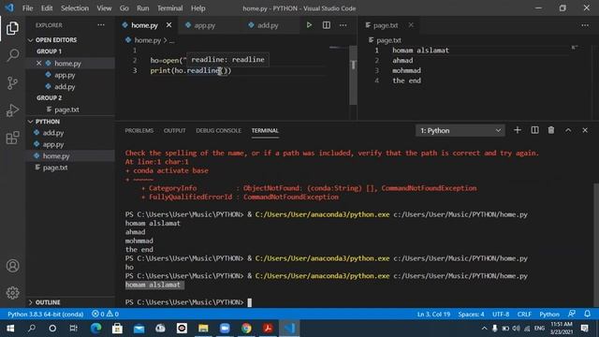Open more actions for home.py editor group

click(343, 25)
